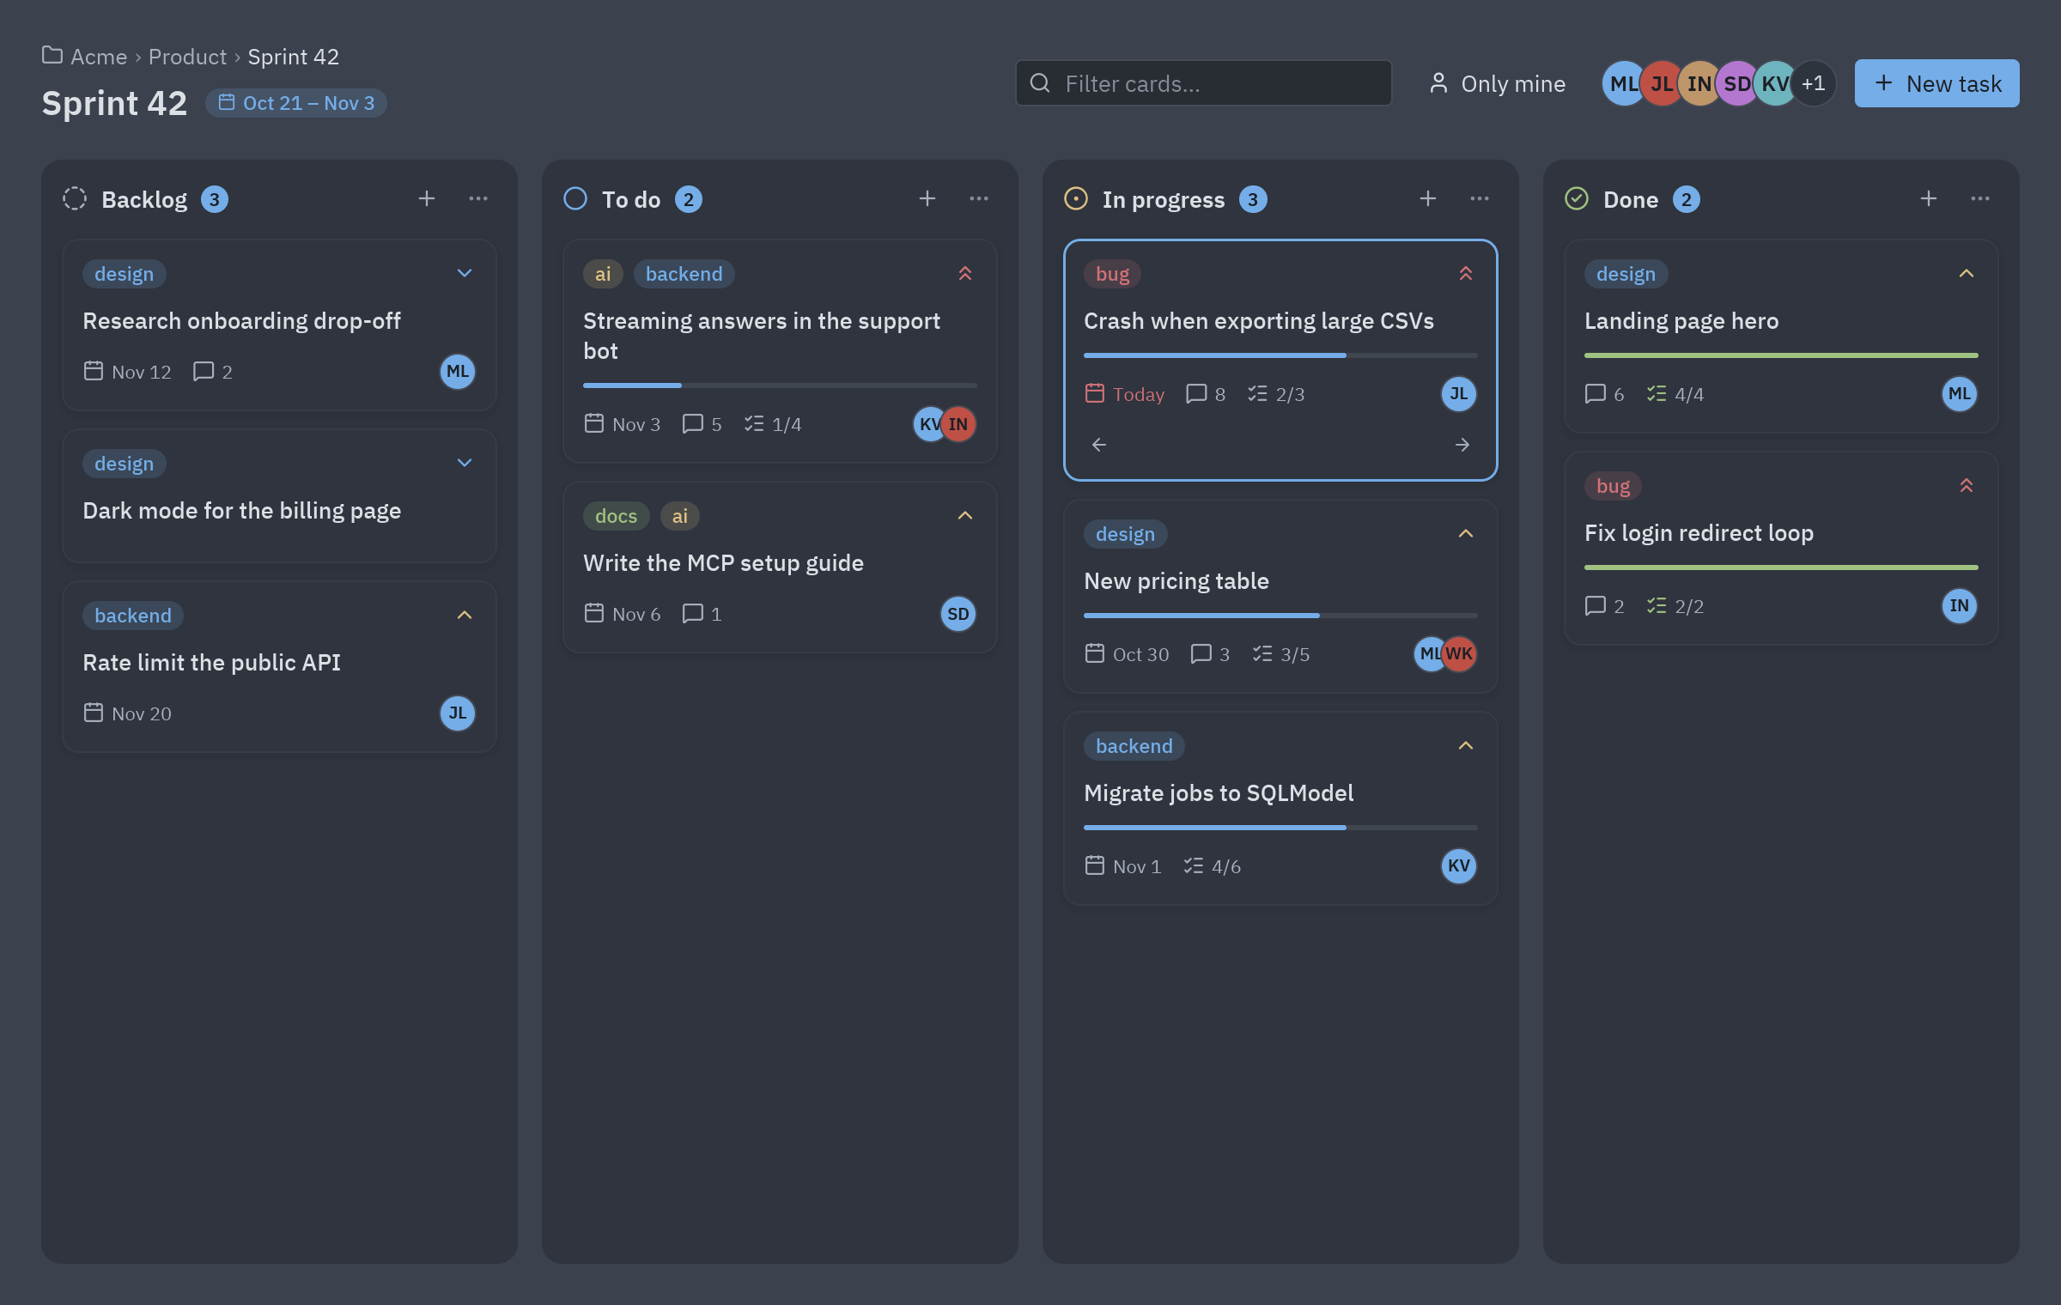The height and width of the screenshot is (1305, 2061).
Task: Open To do column more options
Action: click(979, 199)
